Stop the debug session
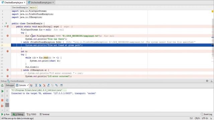The height and width of the screenshot is (120, 214). (x=2, y=100)
